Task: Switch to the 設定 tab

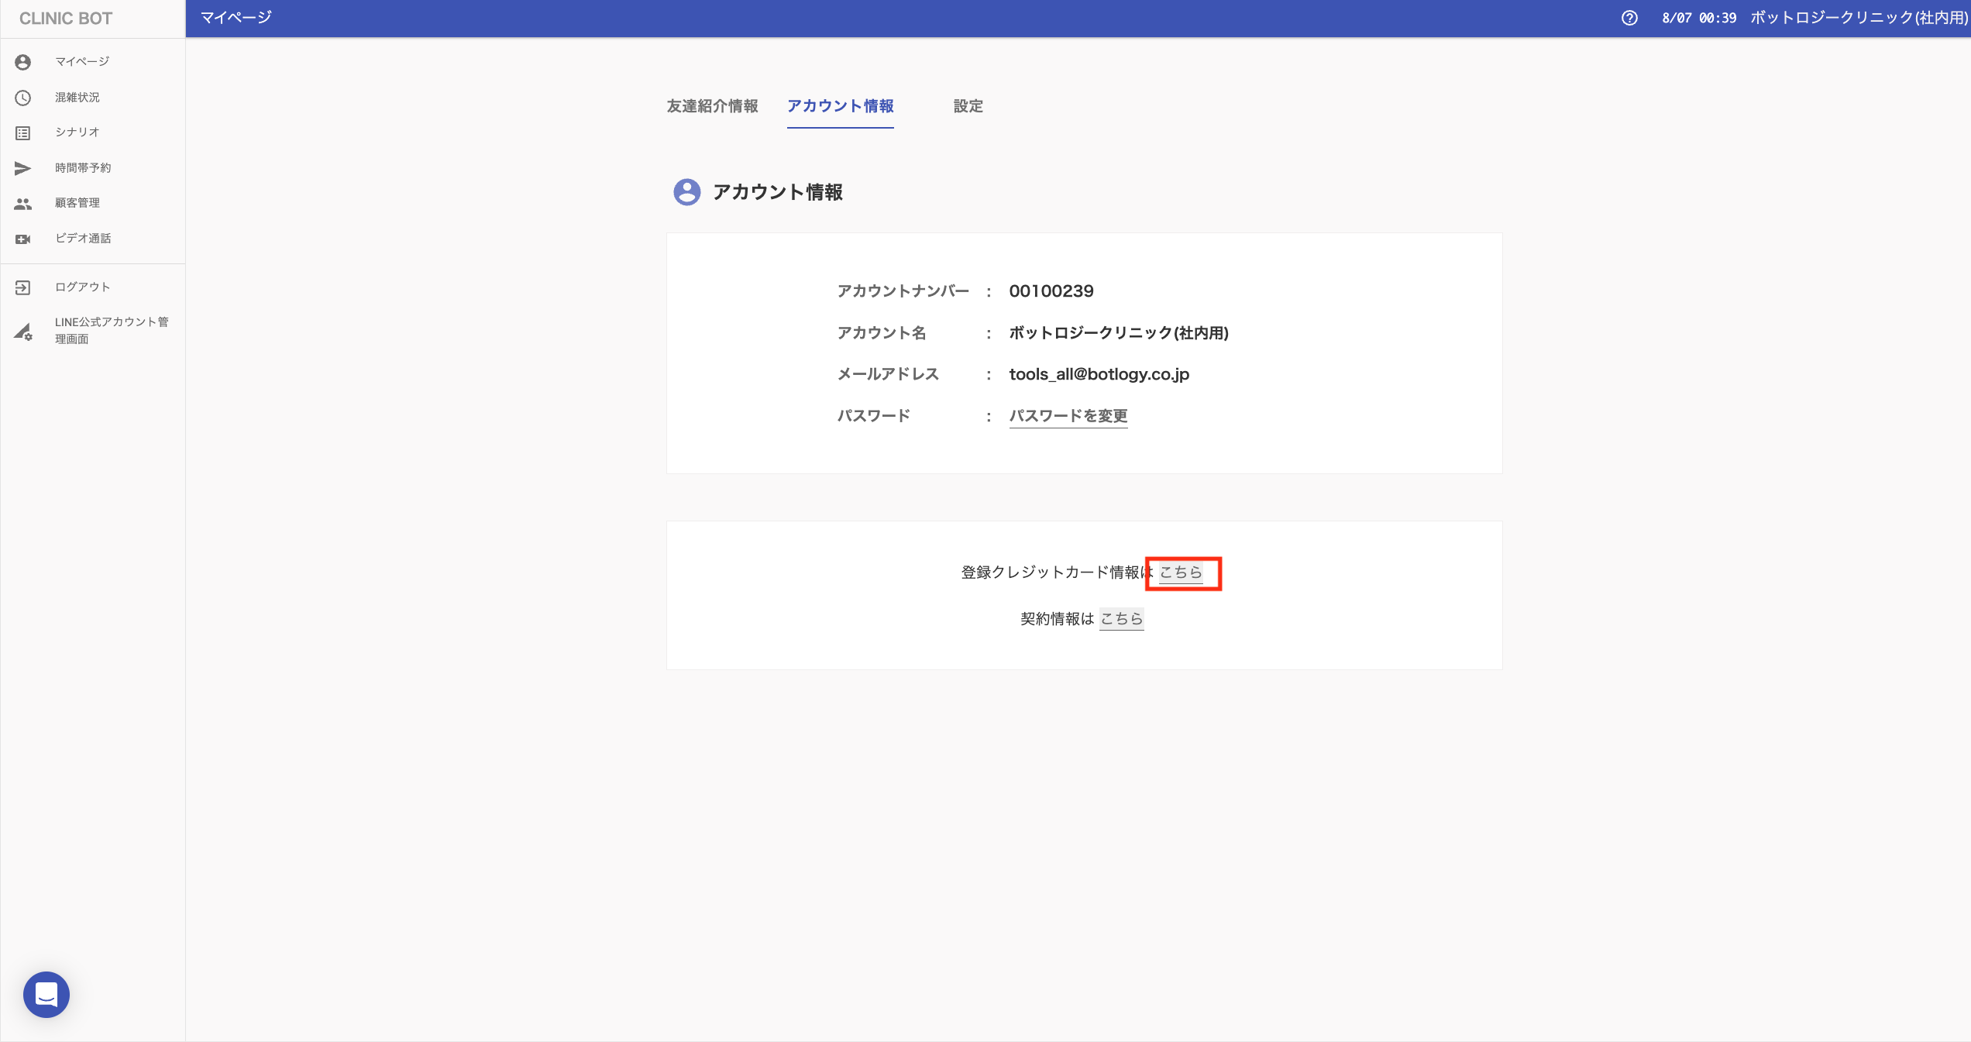Action: (968, 106)
